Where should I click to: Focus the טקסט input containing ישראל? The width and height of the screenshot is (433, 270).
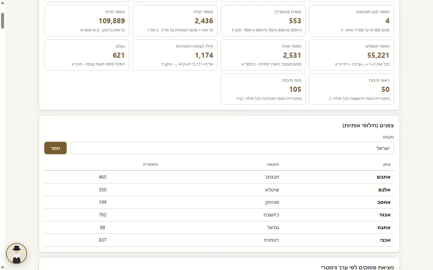click(x=232, y=148)
